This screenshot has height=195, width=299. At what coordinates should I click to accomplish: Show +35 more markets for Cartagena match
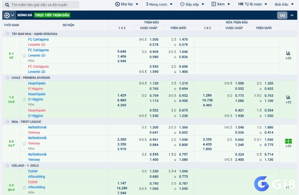(288, 58)
